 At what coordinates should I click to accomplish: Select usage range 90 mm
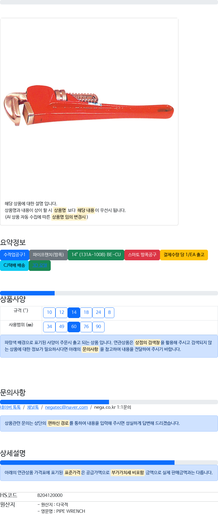[98, 327]
